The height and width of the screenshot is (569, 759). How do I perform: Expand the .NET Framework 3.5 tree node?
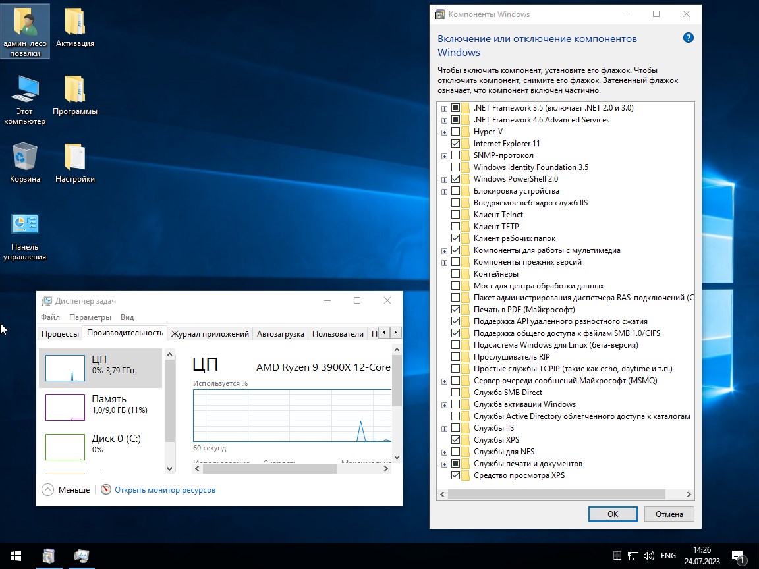click(x=443, y=107)
